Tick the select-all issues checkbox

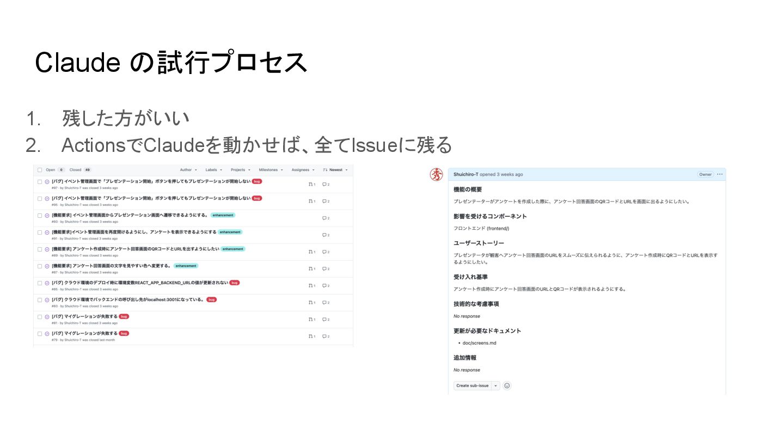[x=40, y=170]
